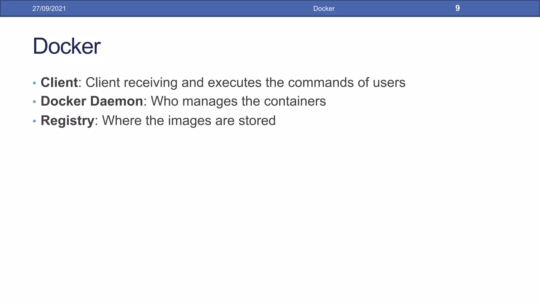
Task: Click the word "stored" in third bullet
Action: (x=257, y=120)
